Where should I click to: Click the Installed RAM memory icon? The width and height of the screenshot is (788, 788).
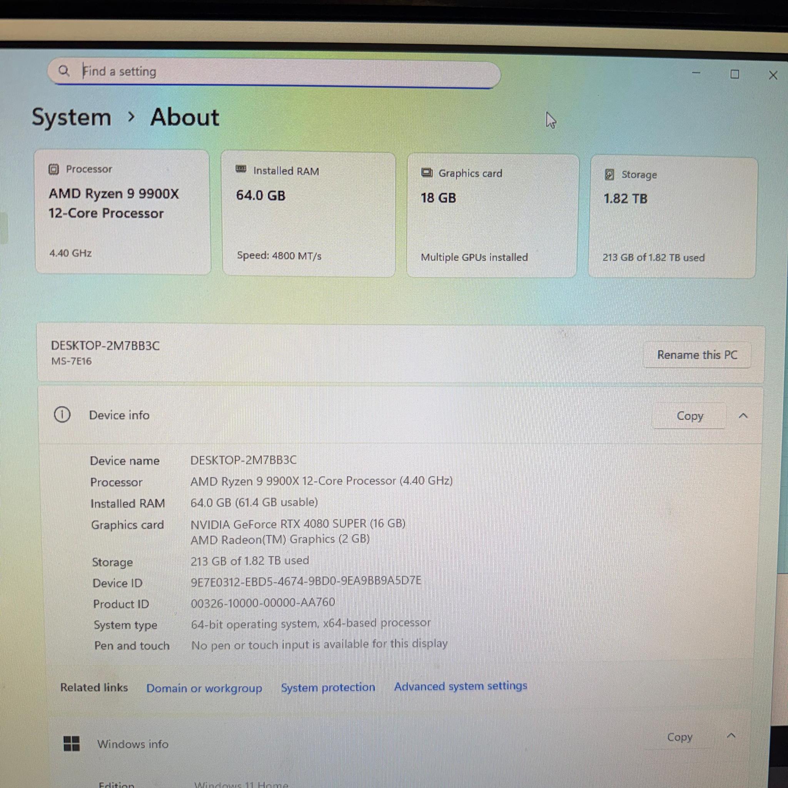[241, 169]
